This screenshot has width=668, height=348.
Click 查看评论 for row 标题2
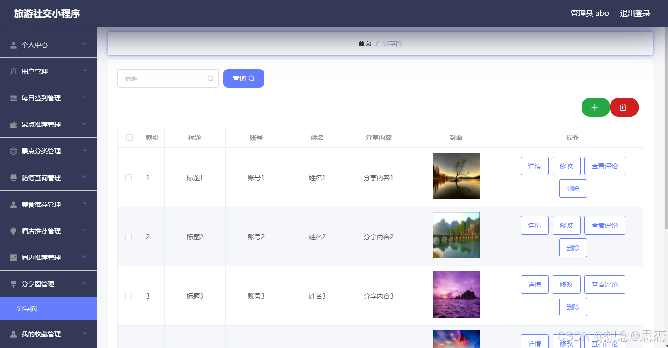(604, 225)
